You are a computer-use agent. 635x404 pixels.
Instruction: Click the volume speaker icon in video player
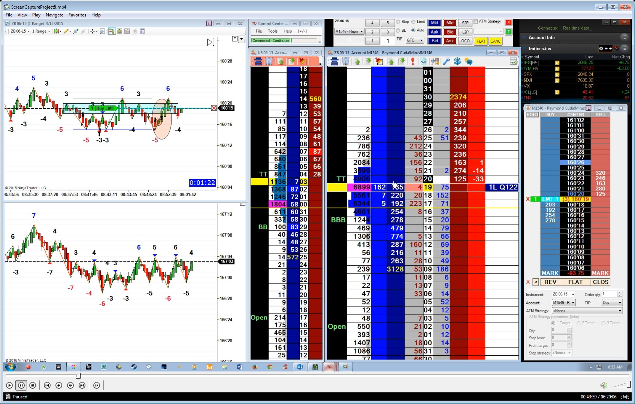pyautogui.click(x=604, y=385)
